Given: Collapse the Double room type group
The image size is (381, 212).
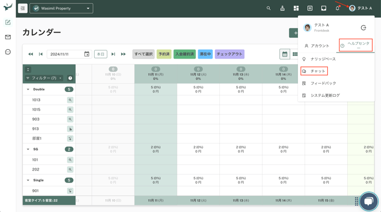Looking at the screenshot, I should (28, 89).
